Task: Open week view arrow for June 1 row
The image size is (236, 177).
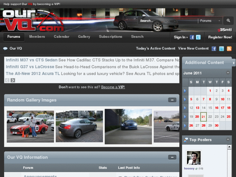Action: coord(185,91)
